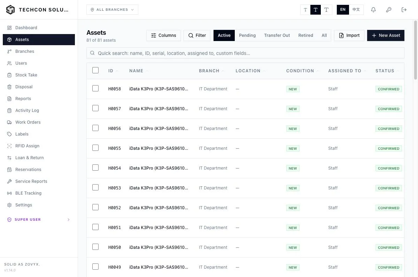Image resolution: width=418 pixels, height=277 pixels.
Task: Switch language to EN
Action: [x=343, y=10]
